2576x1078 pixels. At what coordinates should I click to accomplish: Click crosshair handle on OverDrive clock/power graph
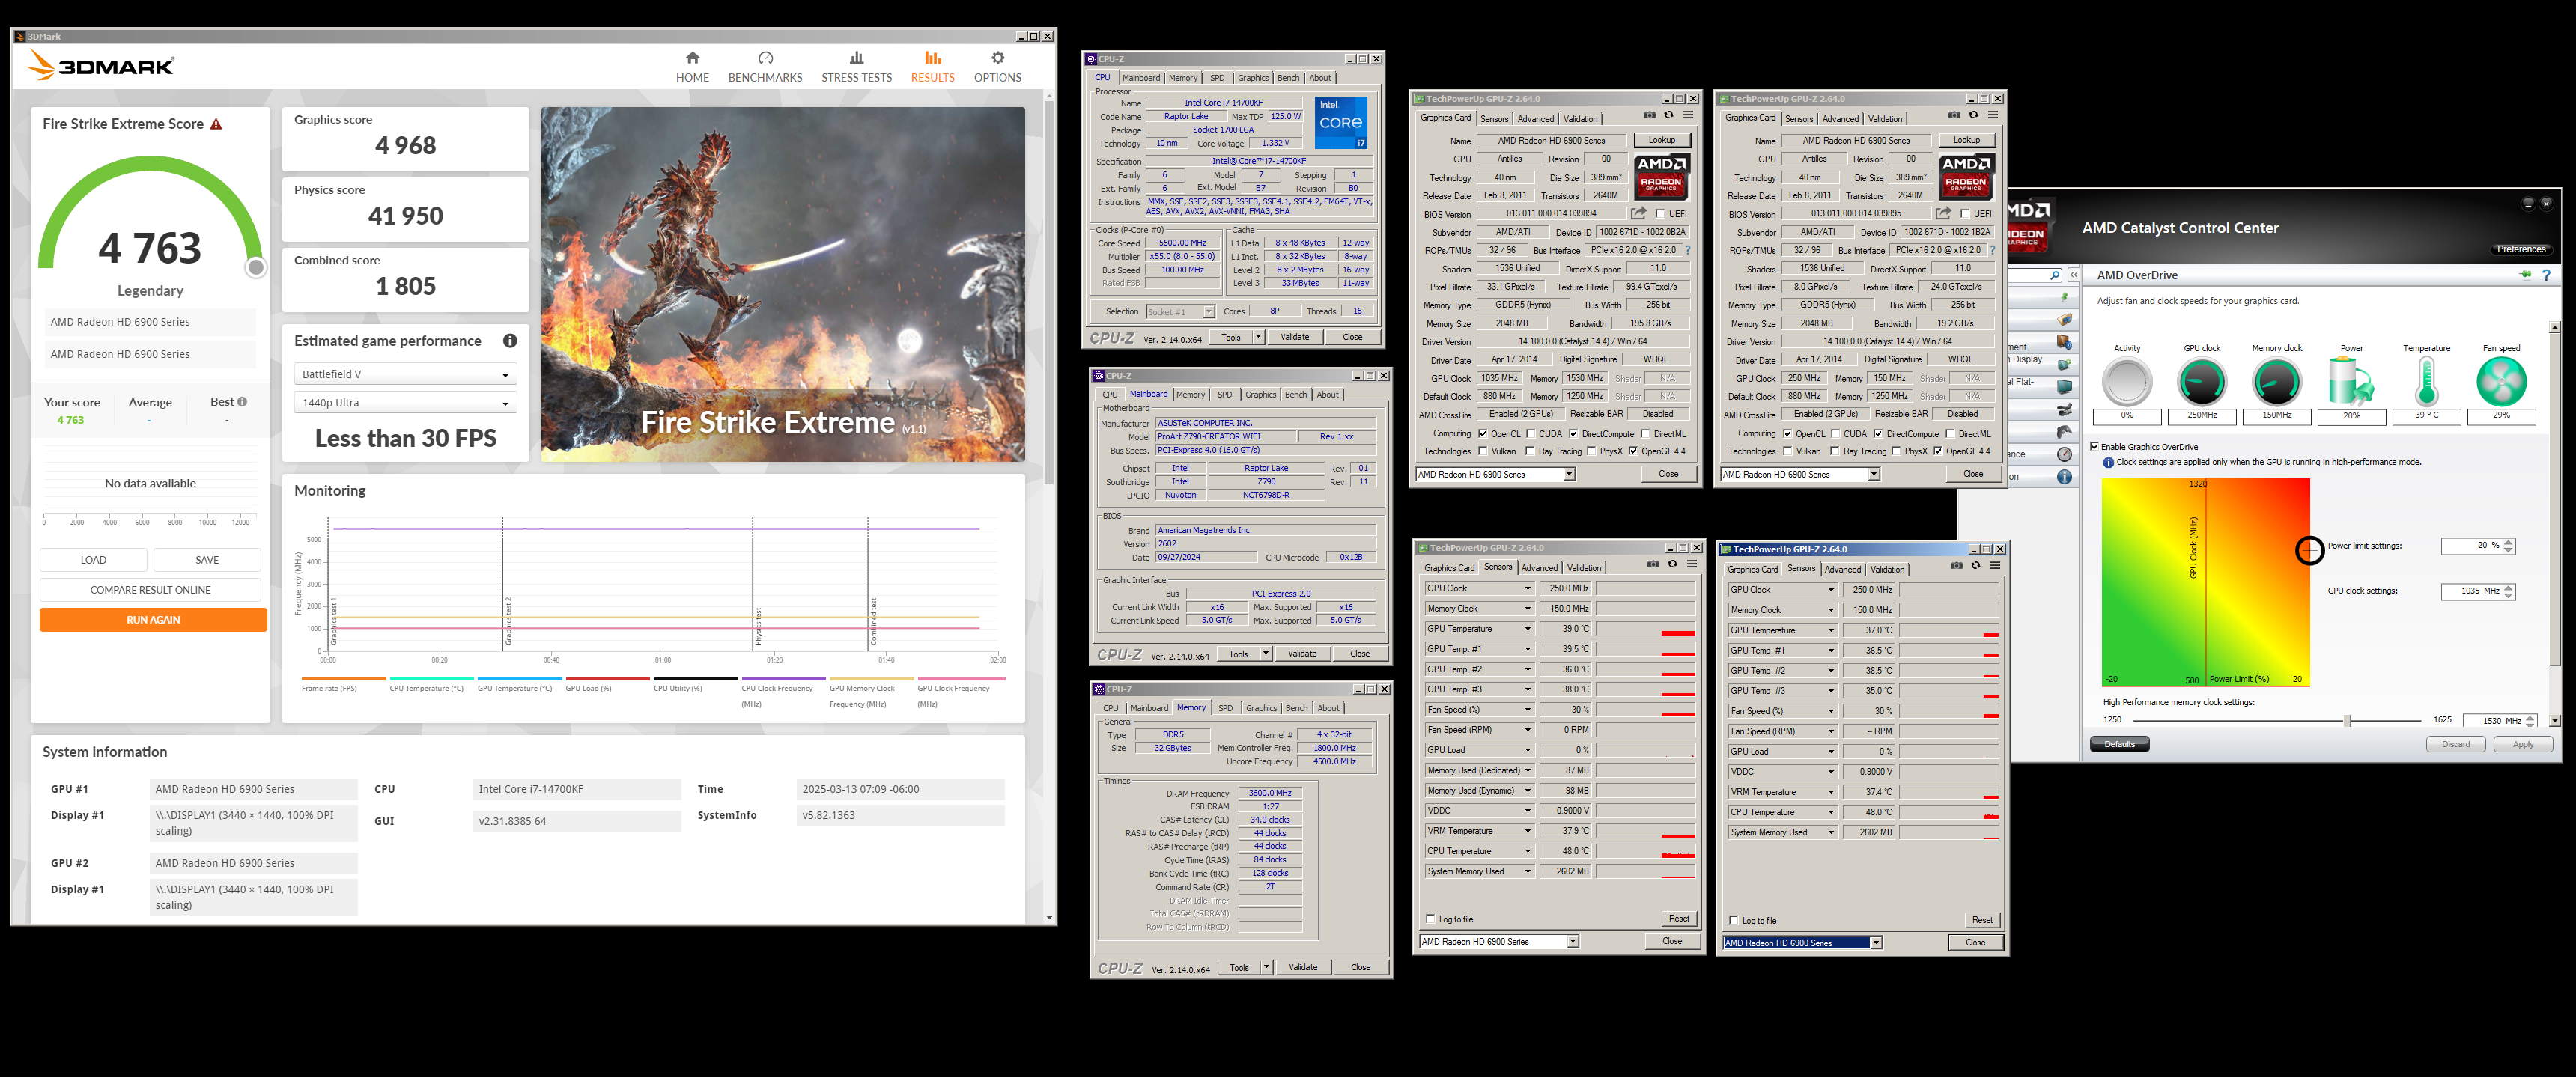(2309, 550)
